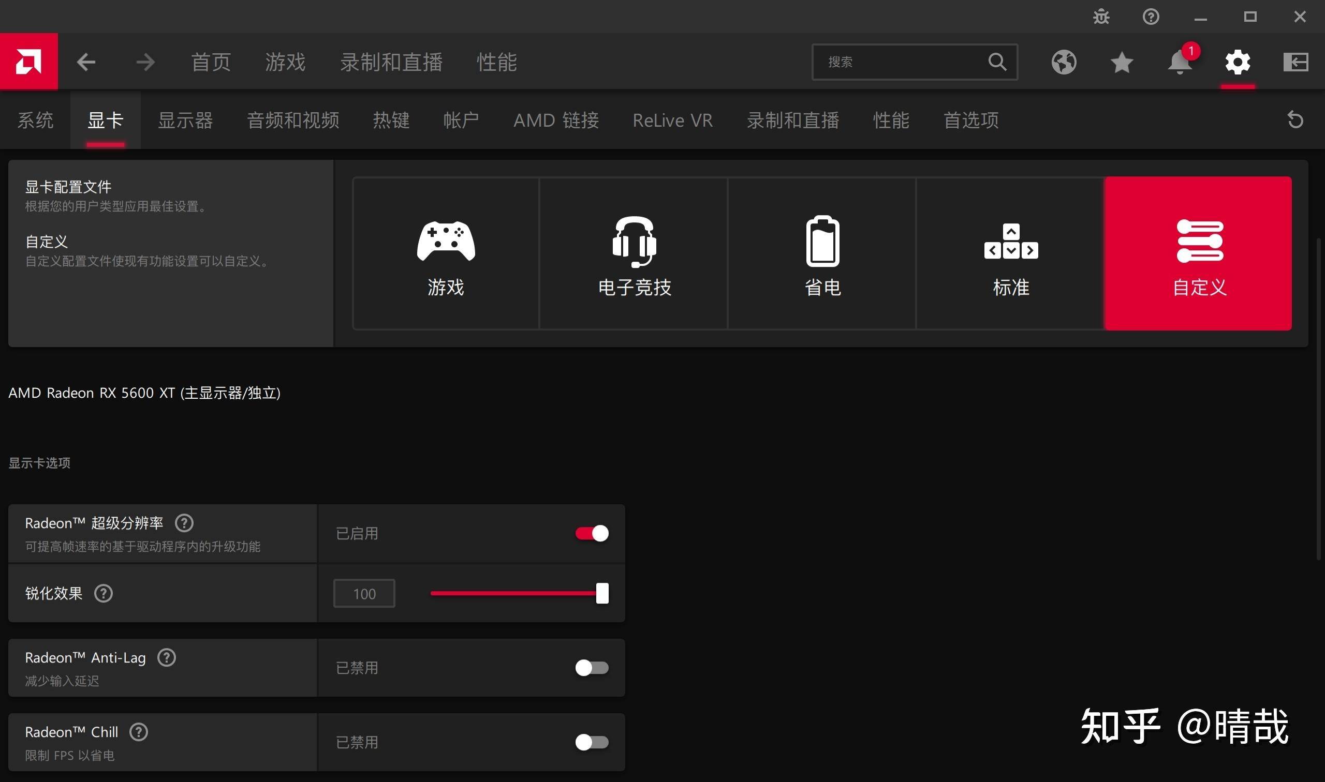Enable Radeon Chill toggle

[592, 742]
